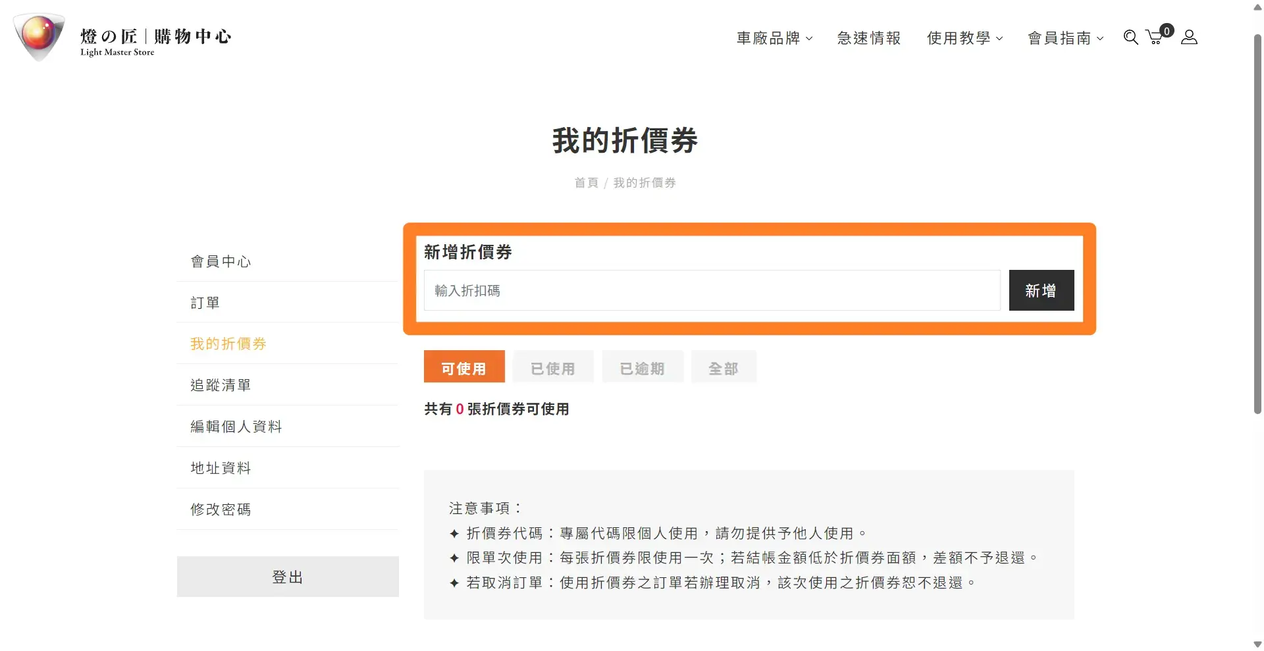Open the user account icon
This screenshot has height=651, width=1264.
pos(1189,38)
